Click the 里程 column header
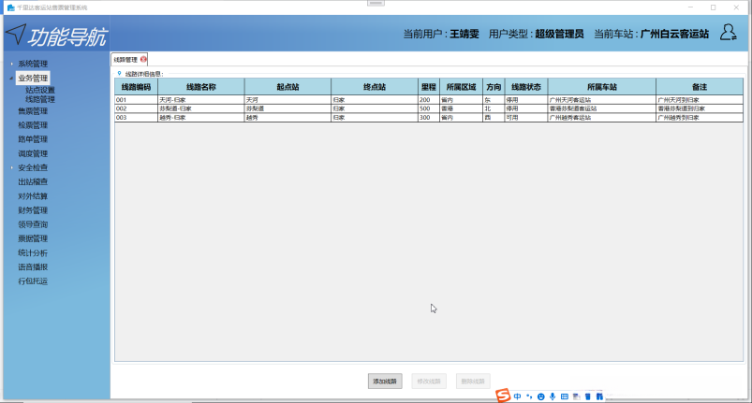Viewport: 752px width, 403px height. pyautogui.click(x=429, y=87)
